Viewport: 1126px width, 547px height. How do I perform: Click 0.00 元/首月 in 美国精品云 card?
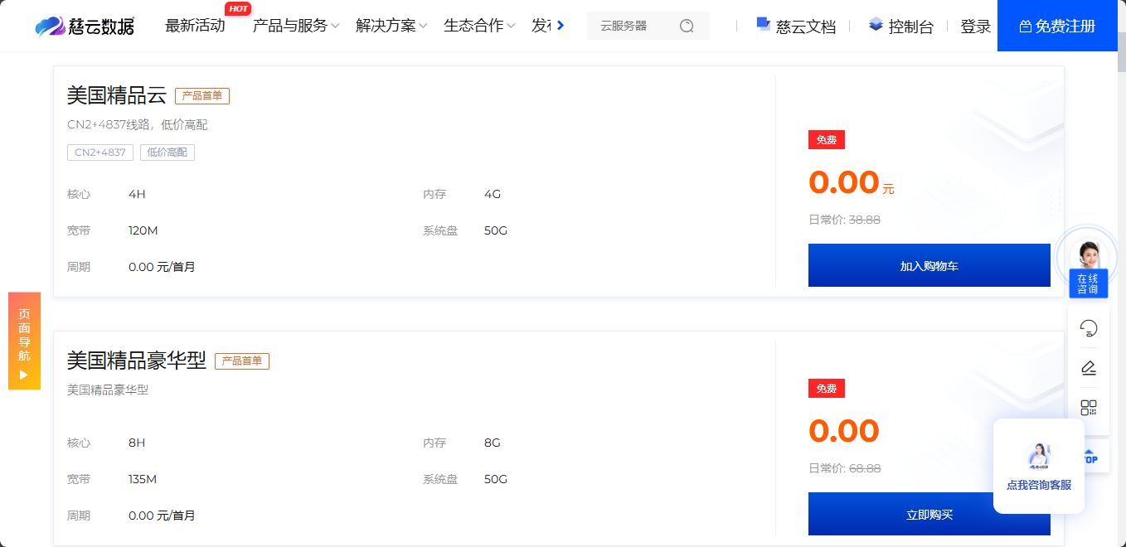(163, 267)
